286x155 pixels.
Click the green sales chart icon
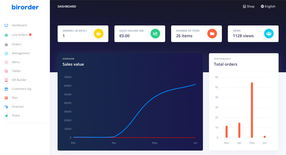point(155,33)
